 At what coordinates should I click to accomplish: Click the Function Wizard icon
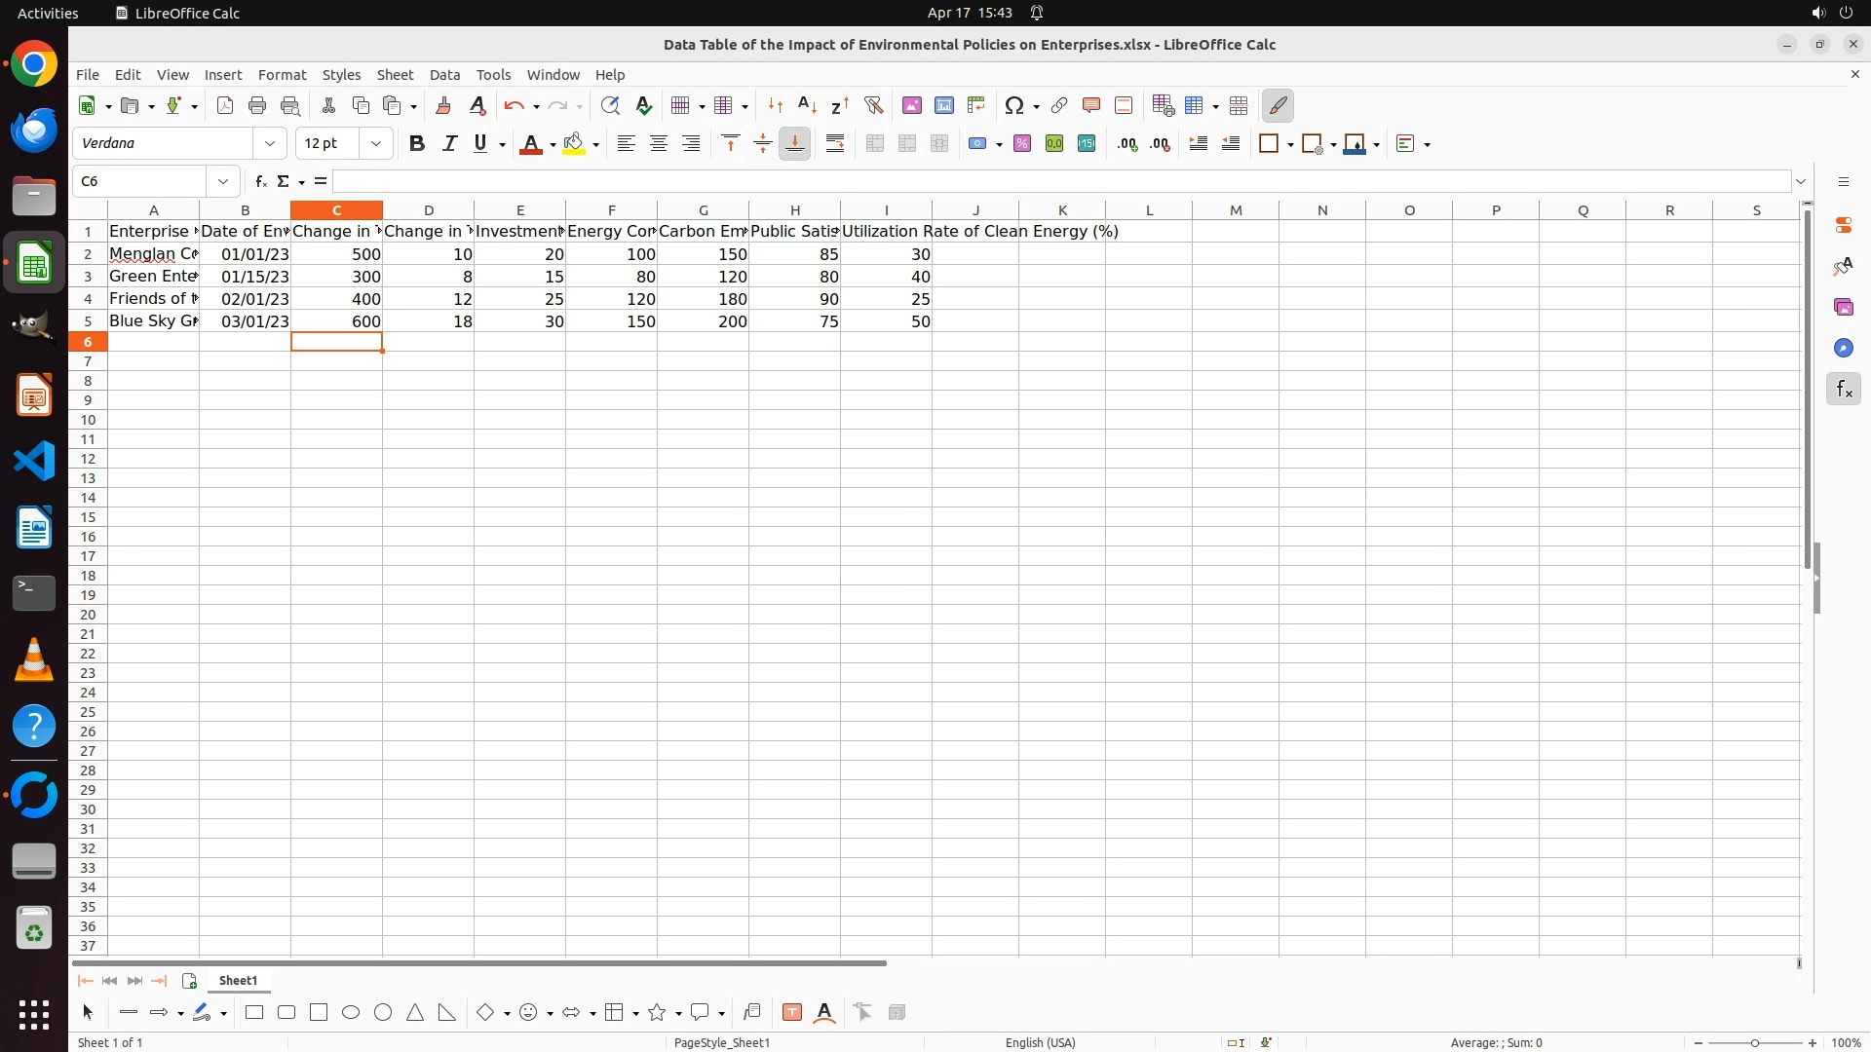pos(260,181)
